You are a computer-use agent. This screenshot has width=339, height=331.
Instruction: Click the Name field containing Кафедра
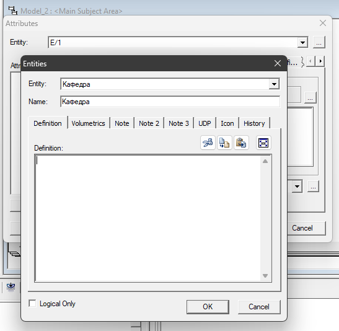tap(170, 102)
